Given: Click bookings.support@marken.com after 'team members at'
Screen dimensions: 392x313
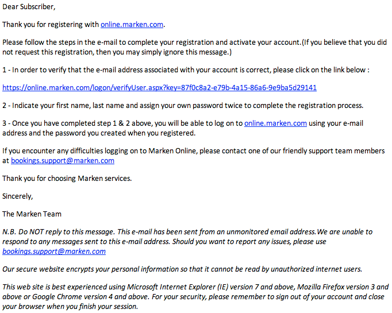Looking at the screenshot, I should [x=63, y=160].
